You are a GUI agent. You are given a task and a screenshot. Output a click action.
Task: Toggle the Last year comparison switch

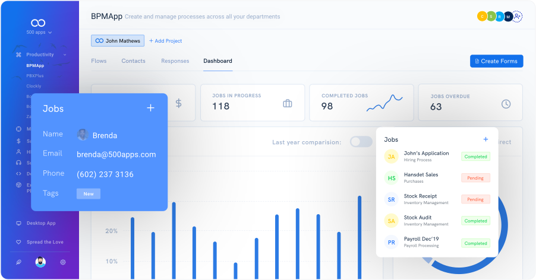pos(361,142)
